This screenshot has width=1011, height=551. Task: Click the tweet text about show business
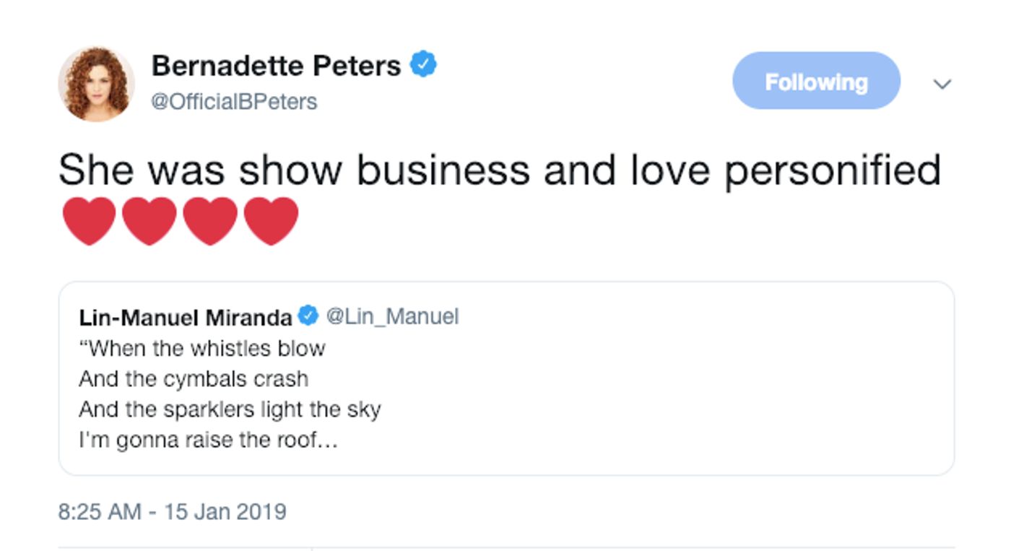click(499, 170)
